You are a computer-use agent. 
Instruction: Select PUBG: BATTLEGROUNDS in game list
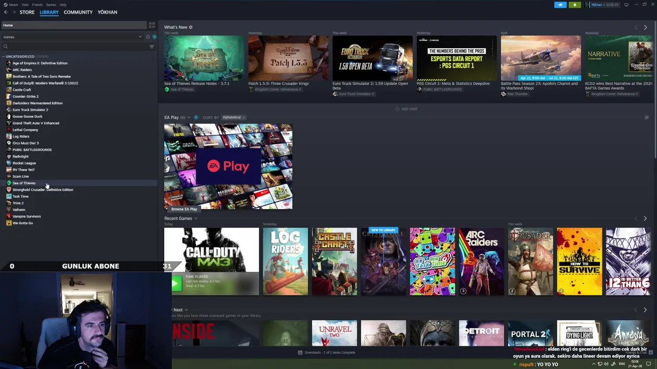pos(32,150)
